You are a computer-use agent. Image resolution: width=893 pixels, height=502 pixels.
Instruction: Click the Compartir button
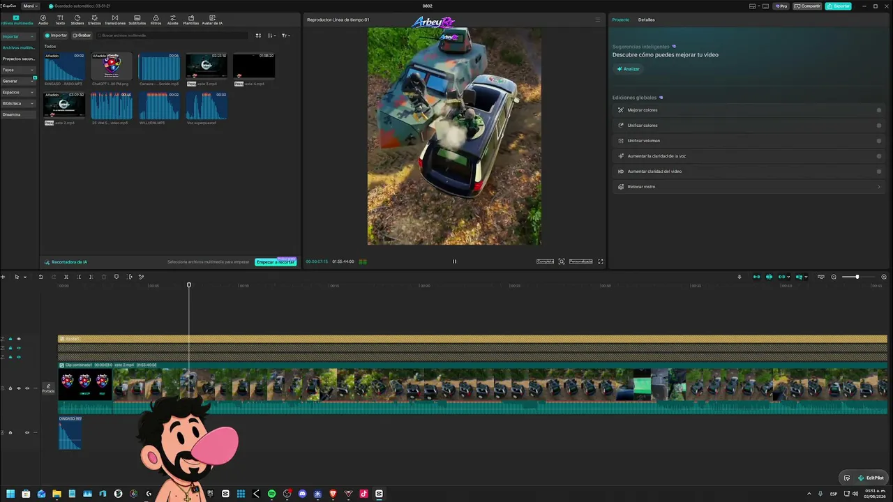pos(808,6)
